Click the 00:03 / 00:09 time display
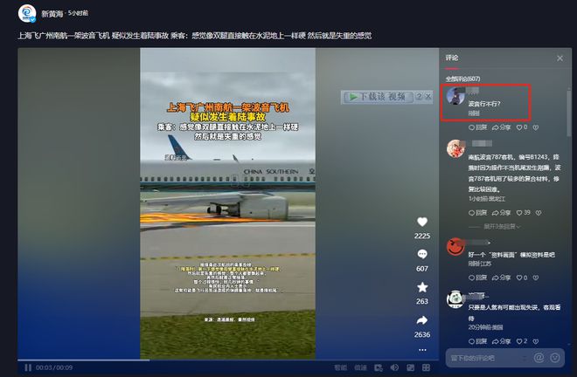This screenshot has height=377, width=577. coord(54,367)
